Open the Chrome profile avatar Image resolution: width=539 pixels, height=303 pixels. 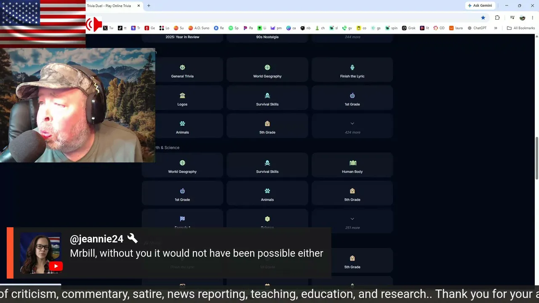coord(523,18)
